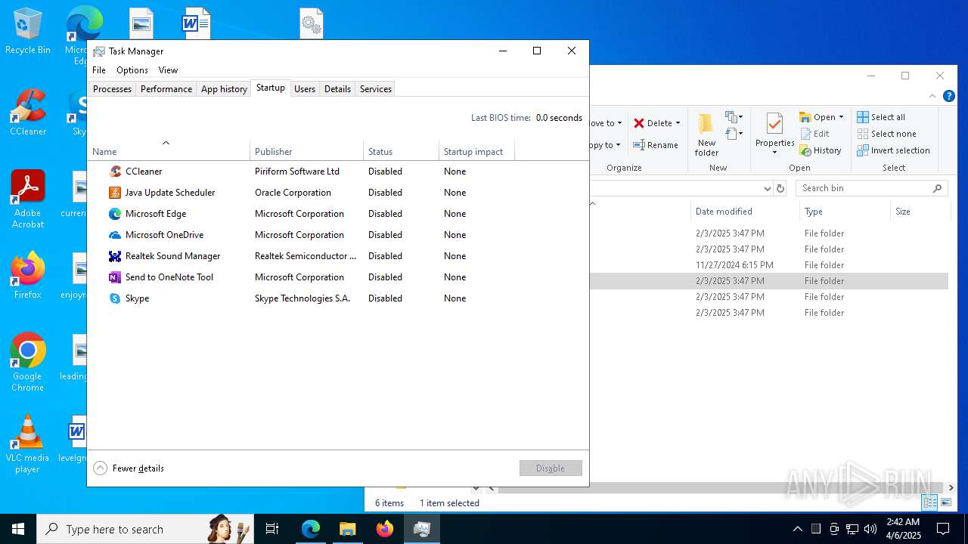Switch to the Services tab
This screenshot has width=968, height=544.
click(376, 89)
